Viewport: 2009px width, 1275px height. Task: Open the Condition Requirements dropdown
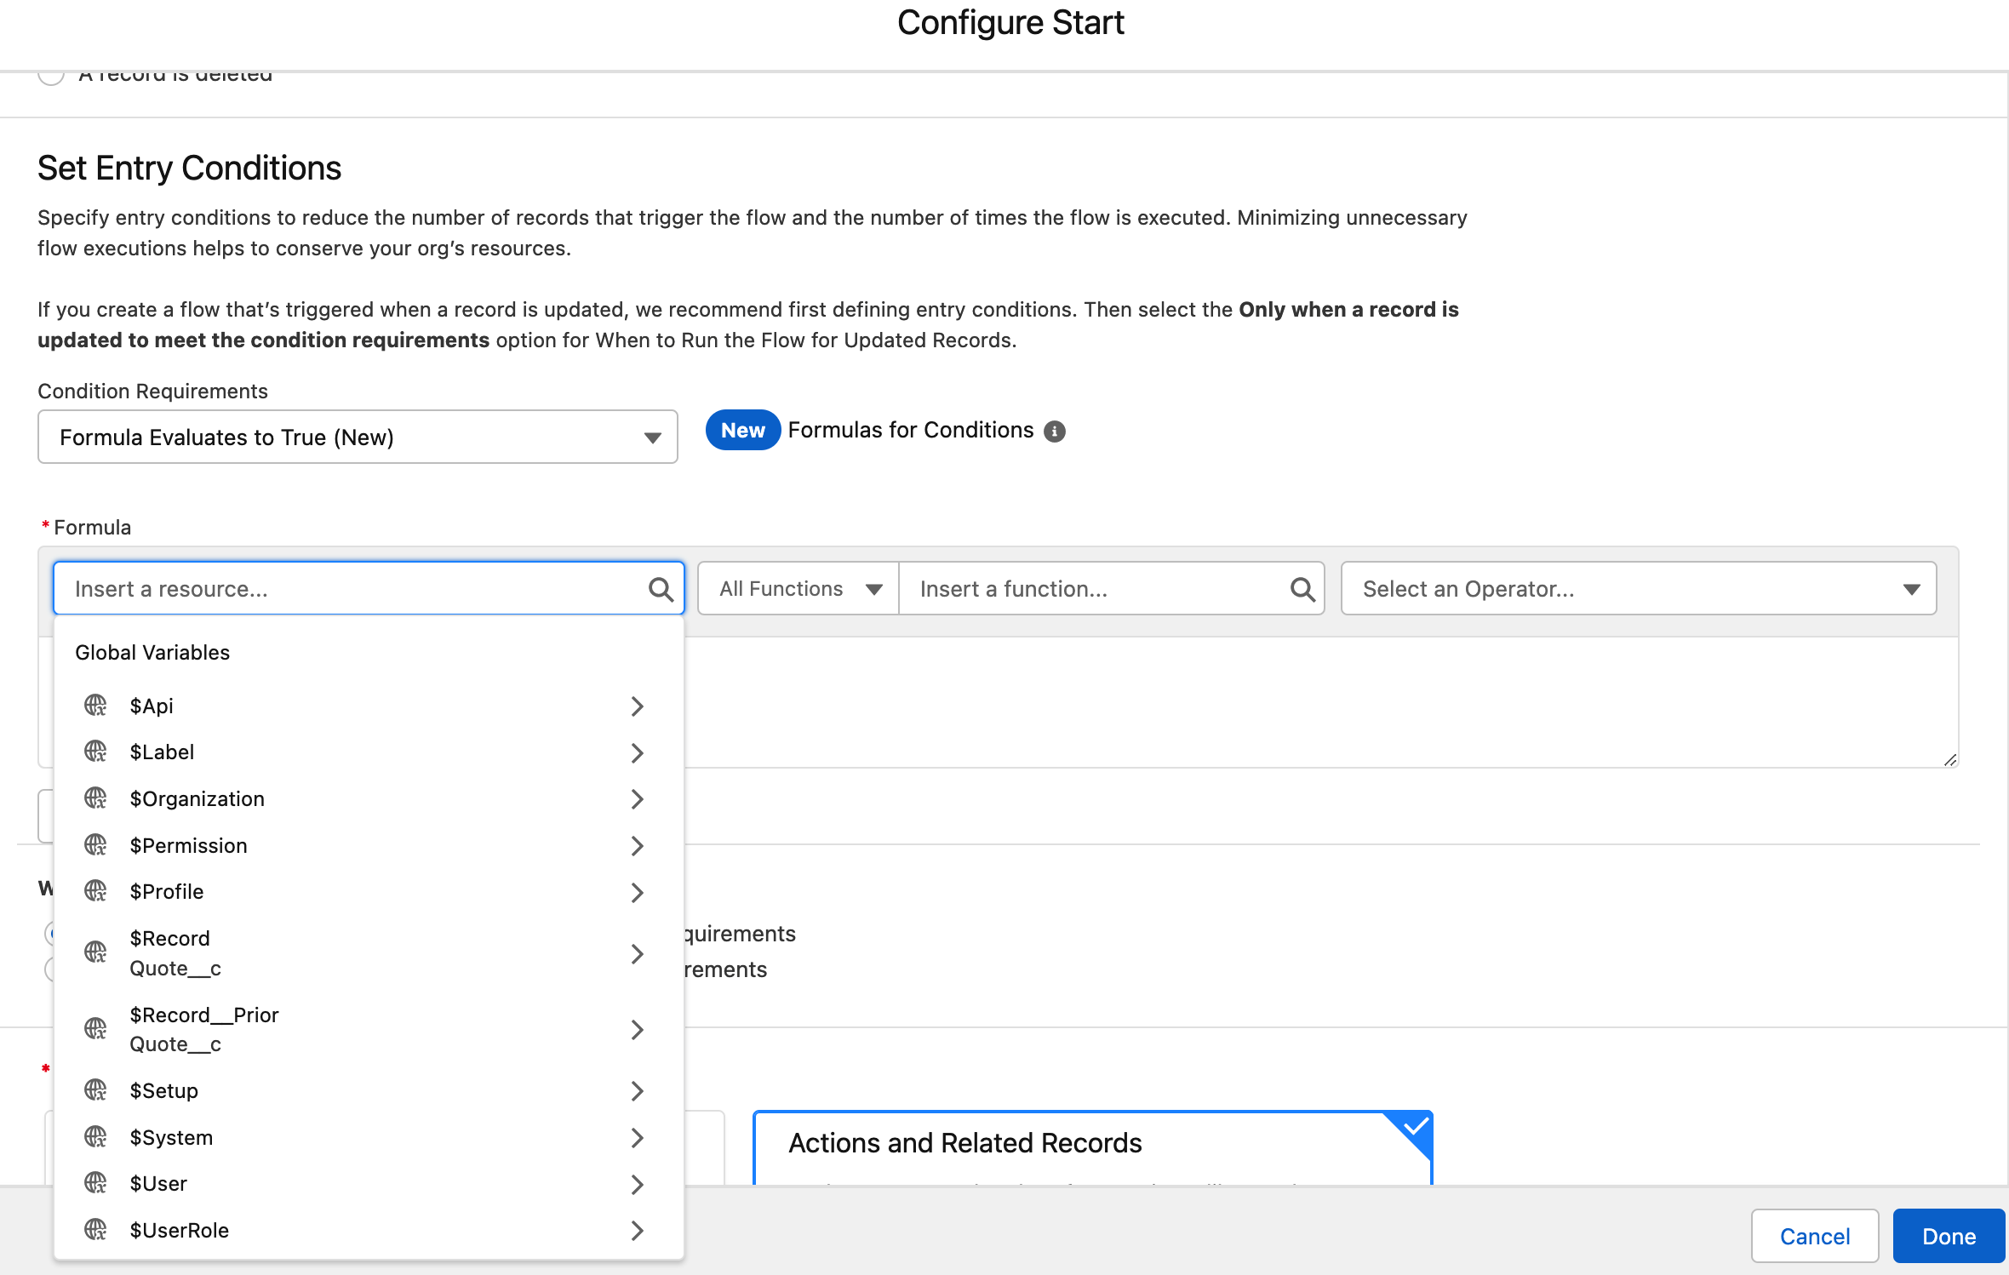[x=358, y=437]
